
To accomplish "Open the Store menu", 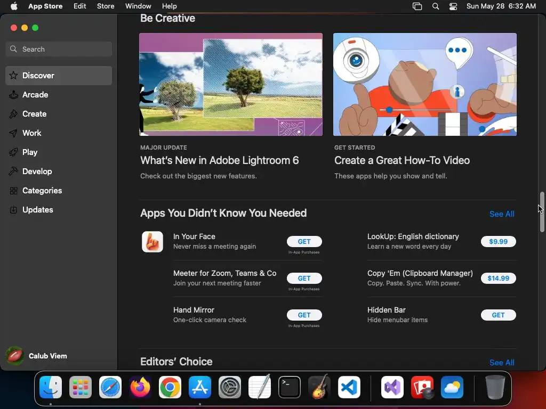I will tap(106, 6).
